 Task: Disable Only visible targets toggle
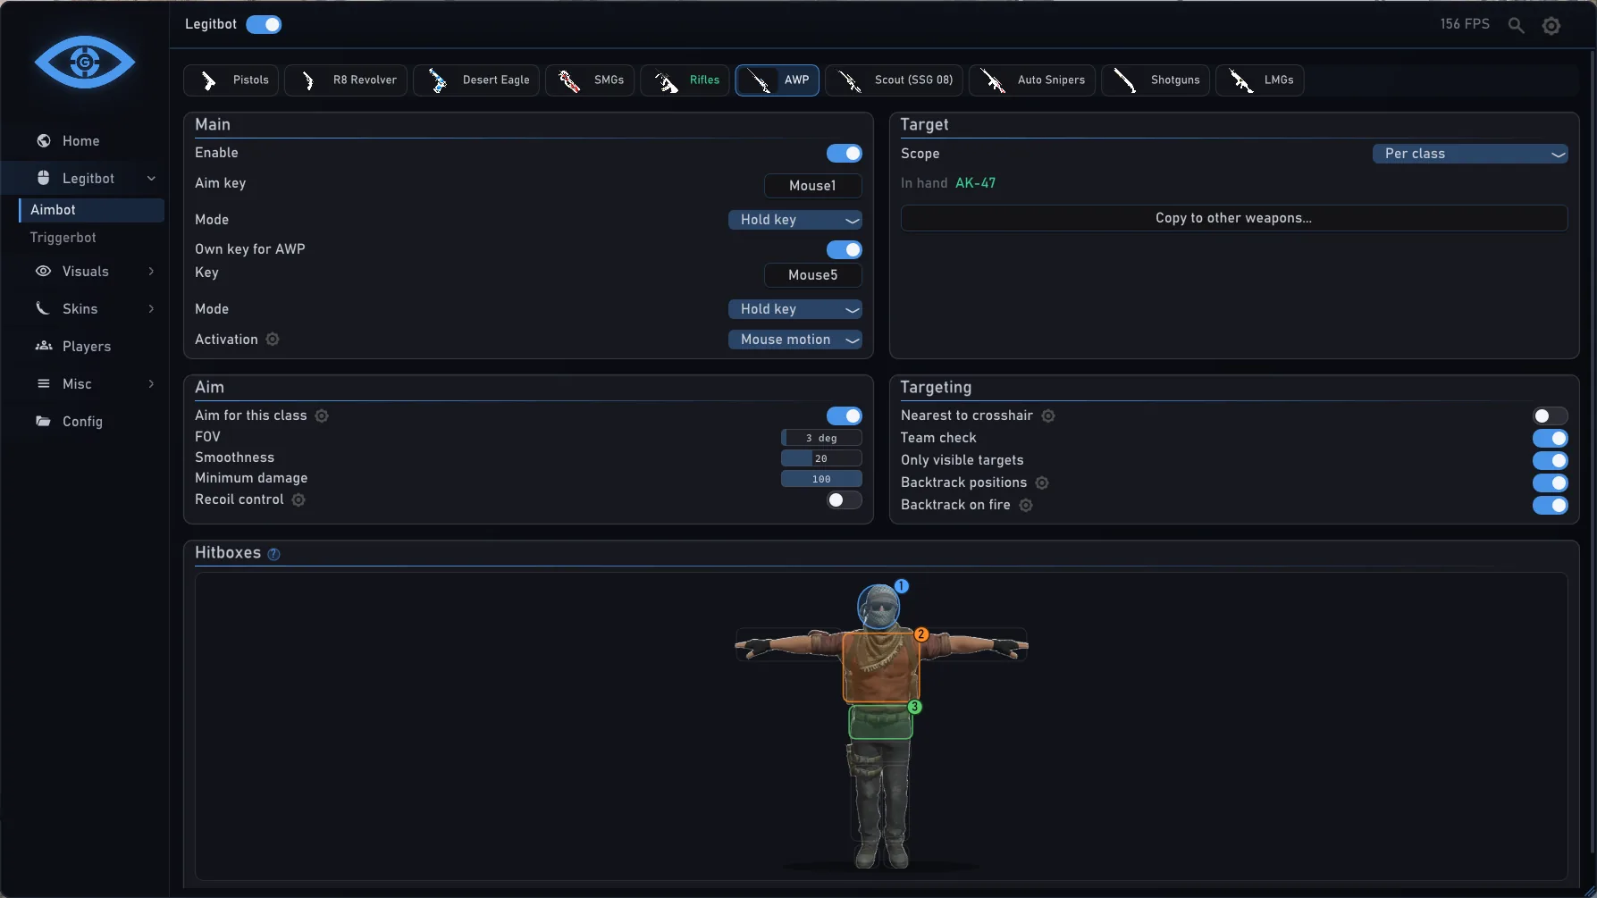[1550, 460]
